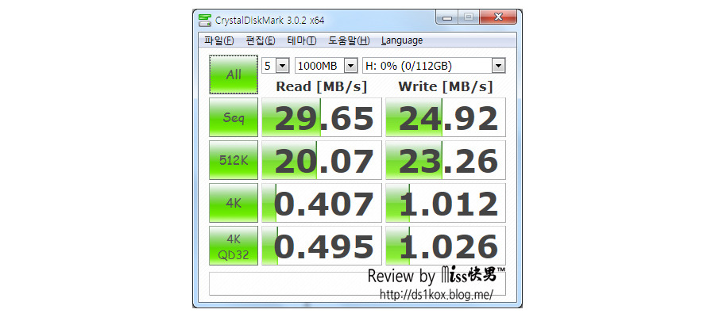Click the 4K QD32 read value 0.495

click(x=322, y=246)
